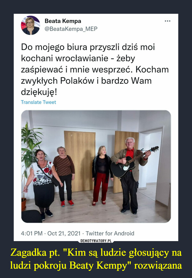
Task: Click the closed wooden door in the photo
Action: click(x=80, y=161)
